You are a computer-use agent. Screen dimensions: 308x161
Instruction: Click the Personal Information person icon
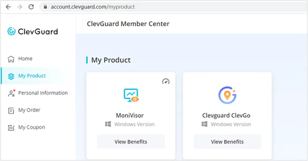click(x=11, y=93)
